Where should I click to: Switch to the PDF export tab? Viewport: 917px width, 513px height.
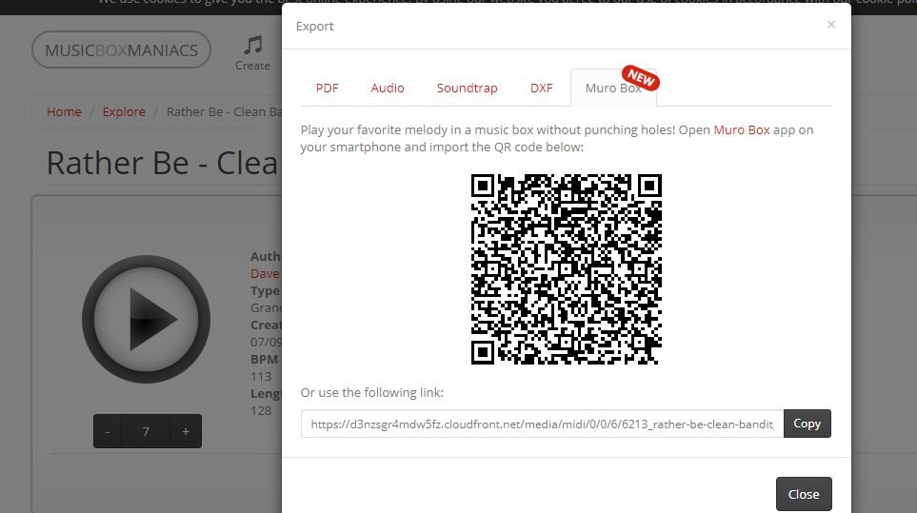point(327,89)
